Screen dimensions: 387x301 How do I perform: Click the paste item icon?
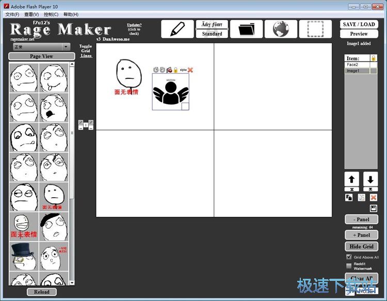(x=361, y=198)
